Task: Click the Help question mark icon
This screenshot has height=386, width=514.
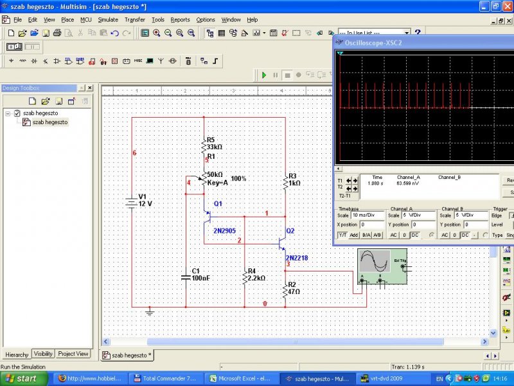Action: pyautogui.click(x=418, y=33)
